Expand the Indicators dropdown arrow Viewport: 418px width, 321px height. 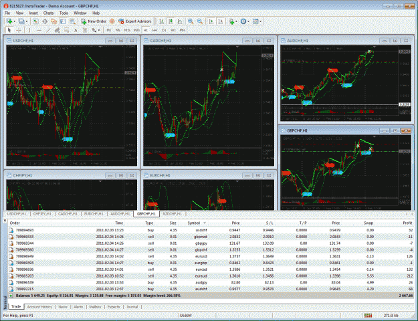coord(236,21)
